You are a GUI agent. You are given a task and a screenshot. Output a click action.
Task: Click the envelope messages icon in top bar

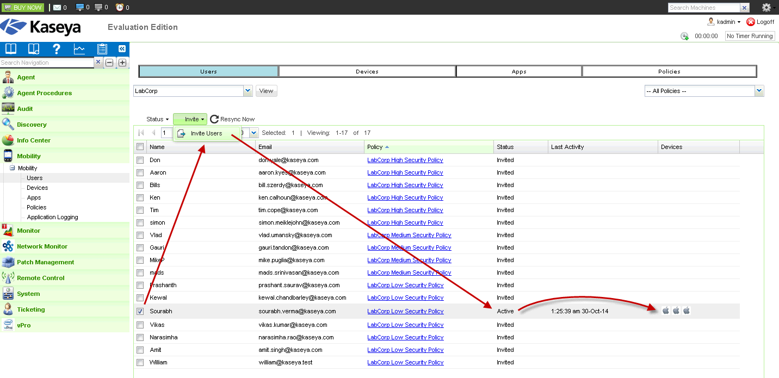[x=57, y=8]
